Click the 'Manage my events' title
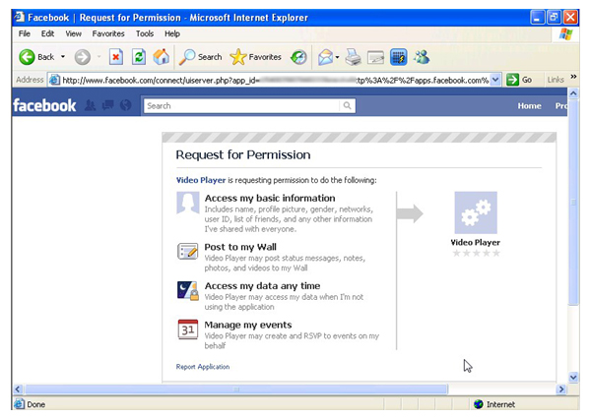The image size is (590, 418). (x=248, y=325)
